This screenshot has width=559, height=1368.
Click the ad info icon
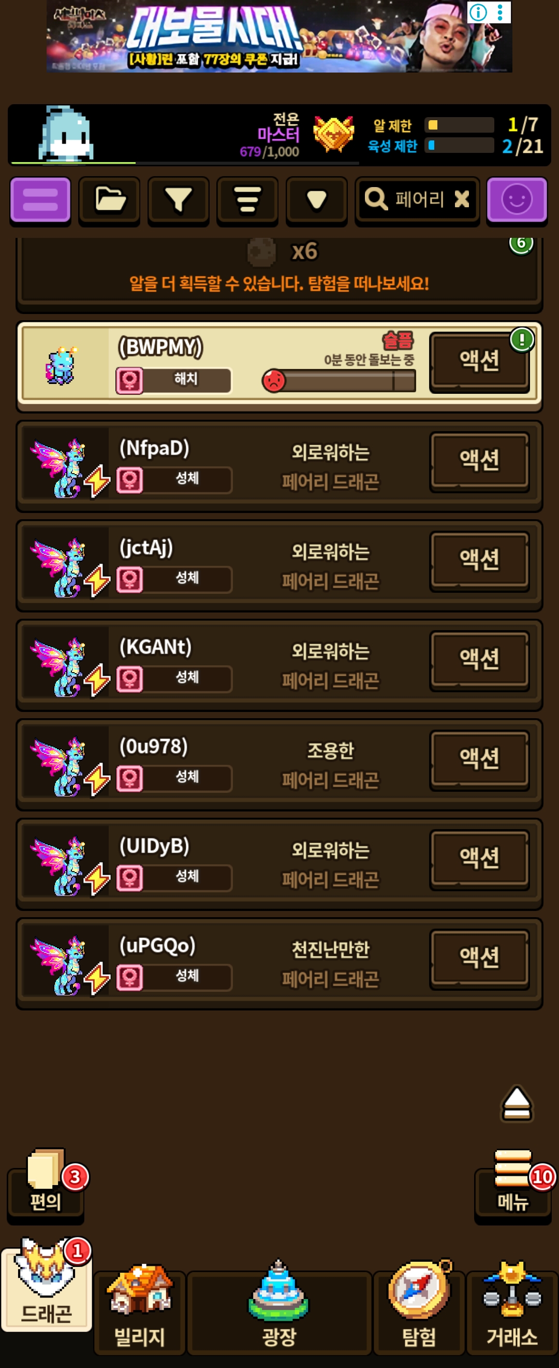(x=478, y=12)
